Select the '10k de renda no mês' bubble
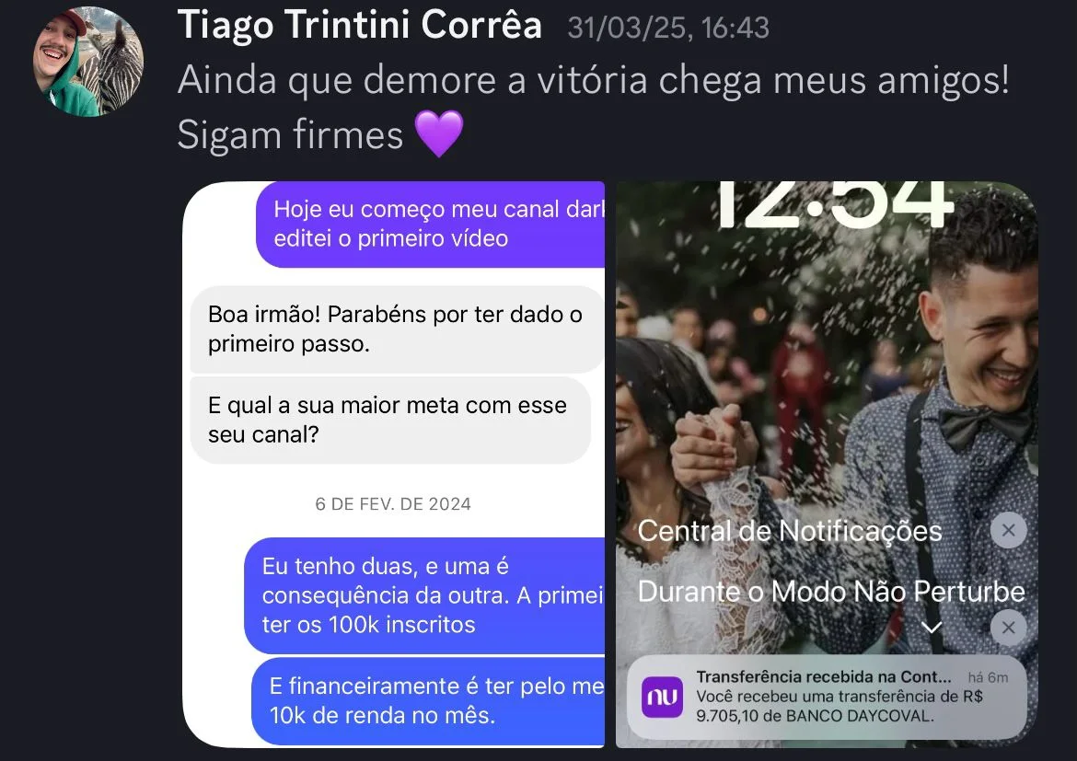The height and width of the screenshot is (761, 1077). (x=428, y=701)
